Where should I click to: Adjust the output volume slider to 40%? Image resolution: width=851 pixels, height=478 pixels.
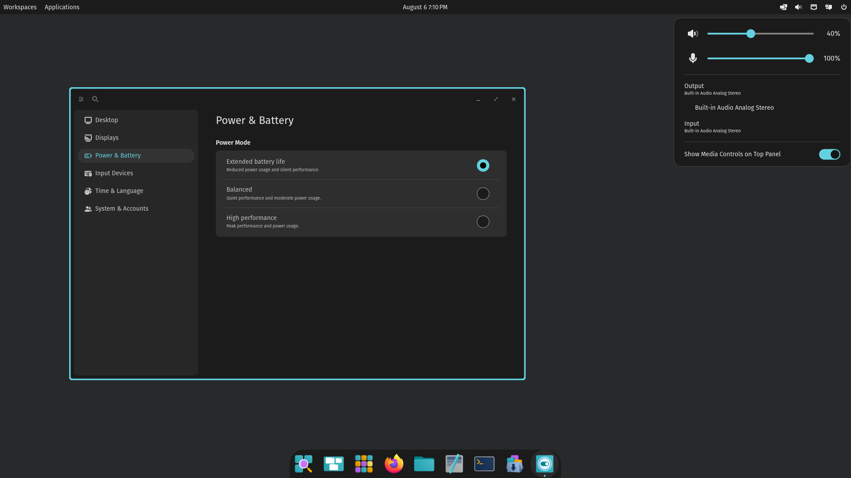pyautogui.click(x=750, y=33)
